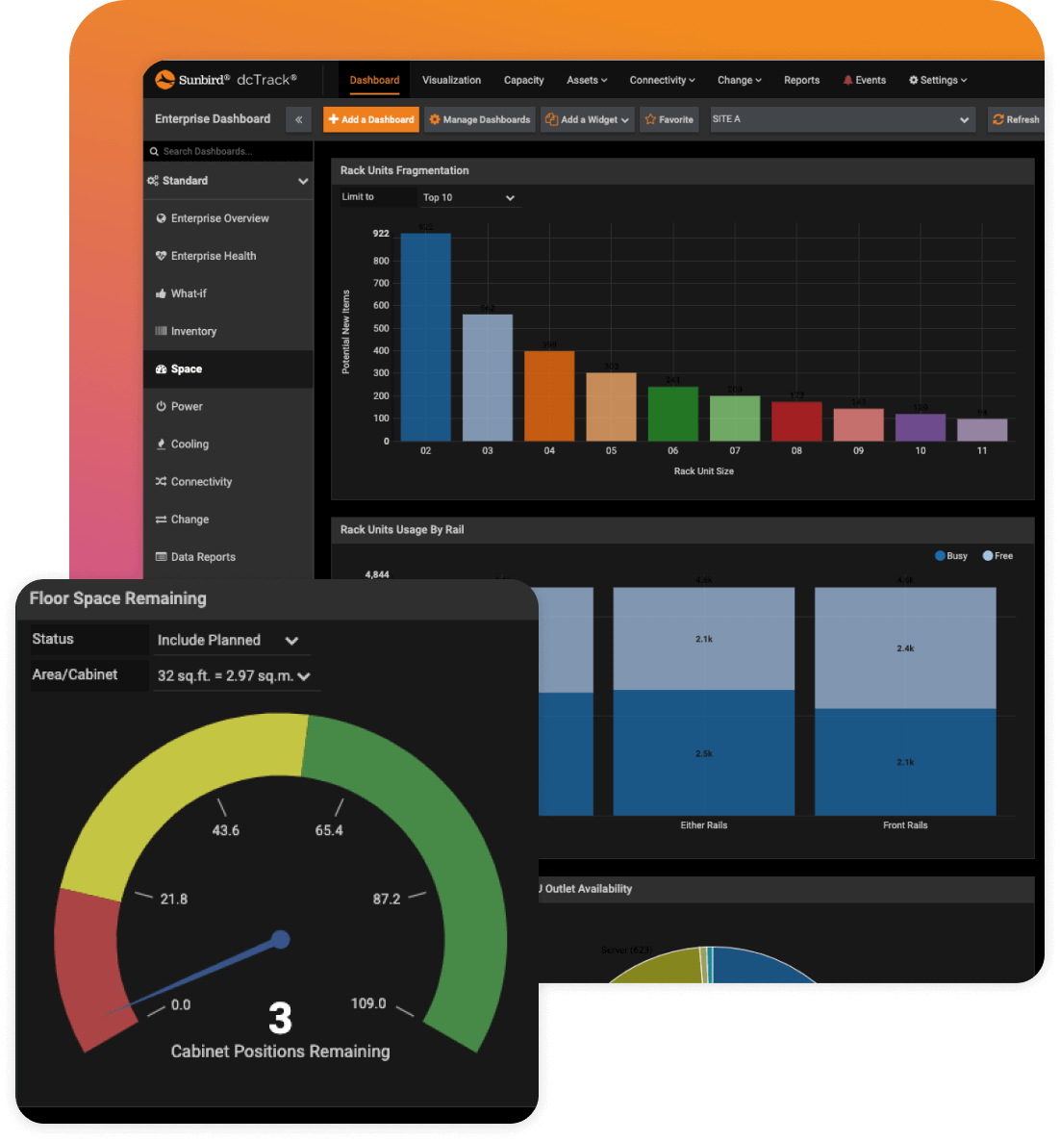Viewport: 1060px width, 1141px height.
Task: Open the SITE A location dropdown
Action: (841, 119)
